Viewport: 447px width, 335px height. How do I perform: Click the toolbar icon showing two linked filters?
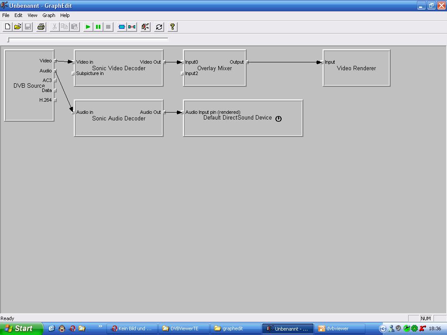(x=132, y=27)
